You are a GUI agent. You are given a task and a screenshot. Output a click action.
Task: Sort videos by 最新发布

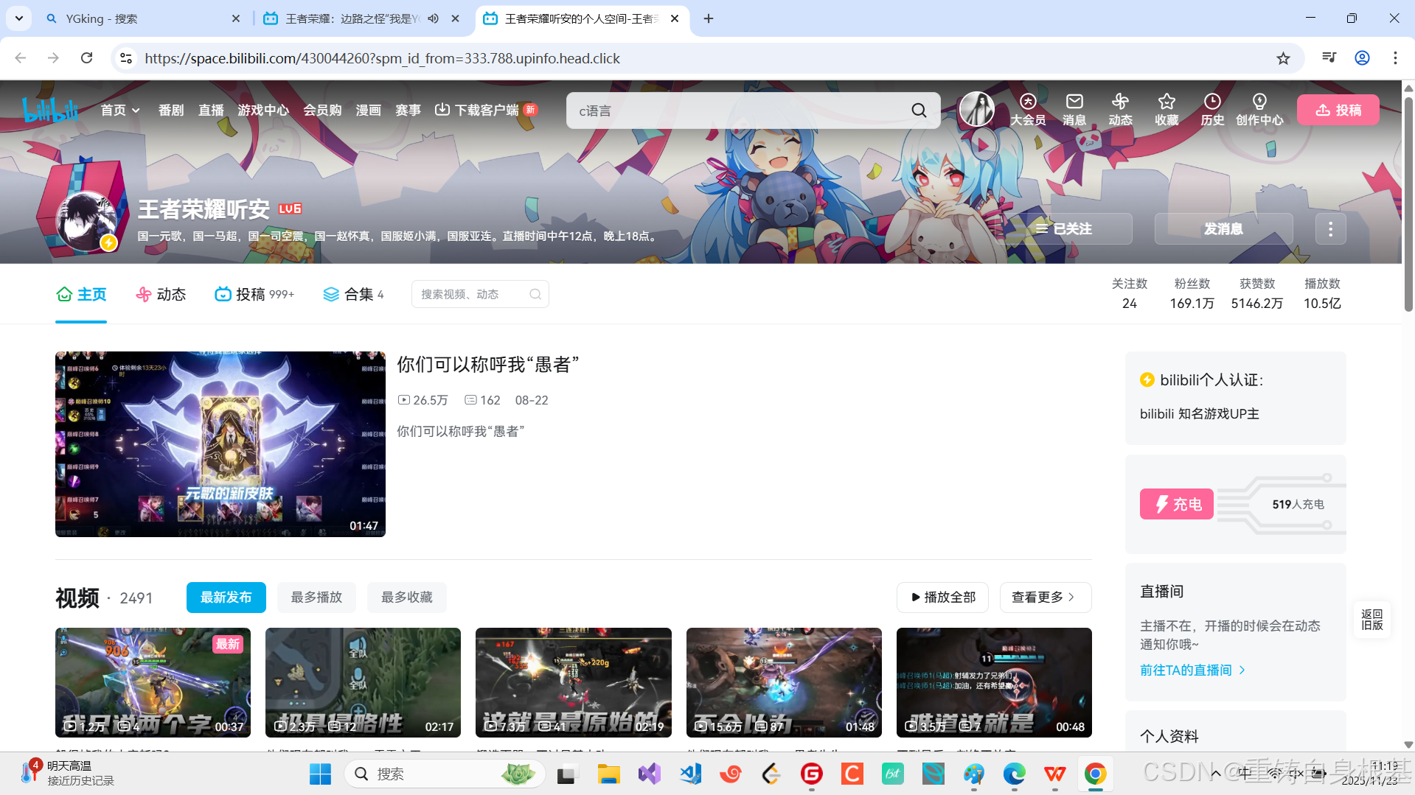[x=226, y=598]
